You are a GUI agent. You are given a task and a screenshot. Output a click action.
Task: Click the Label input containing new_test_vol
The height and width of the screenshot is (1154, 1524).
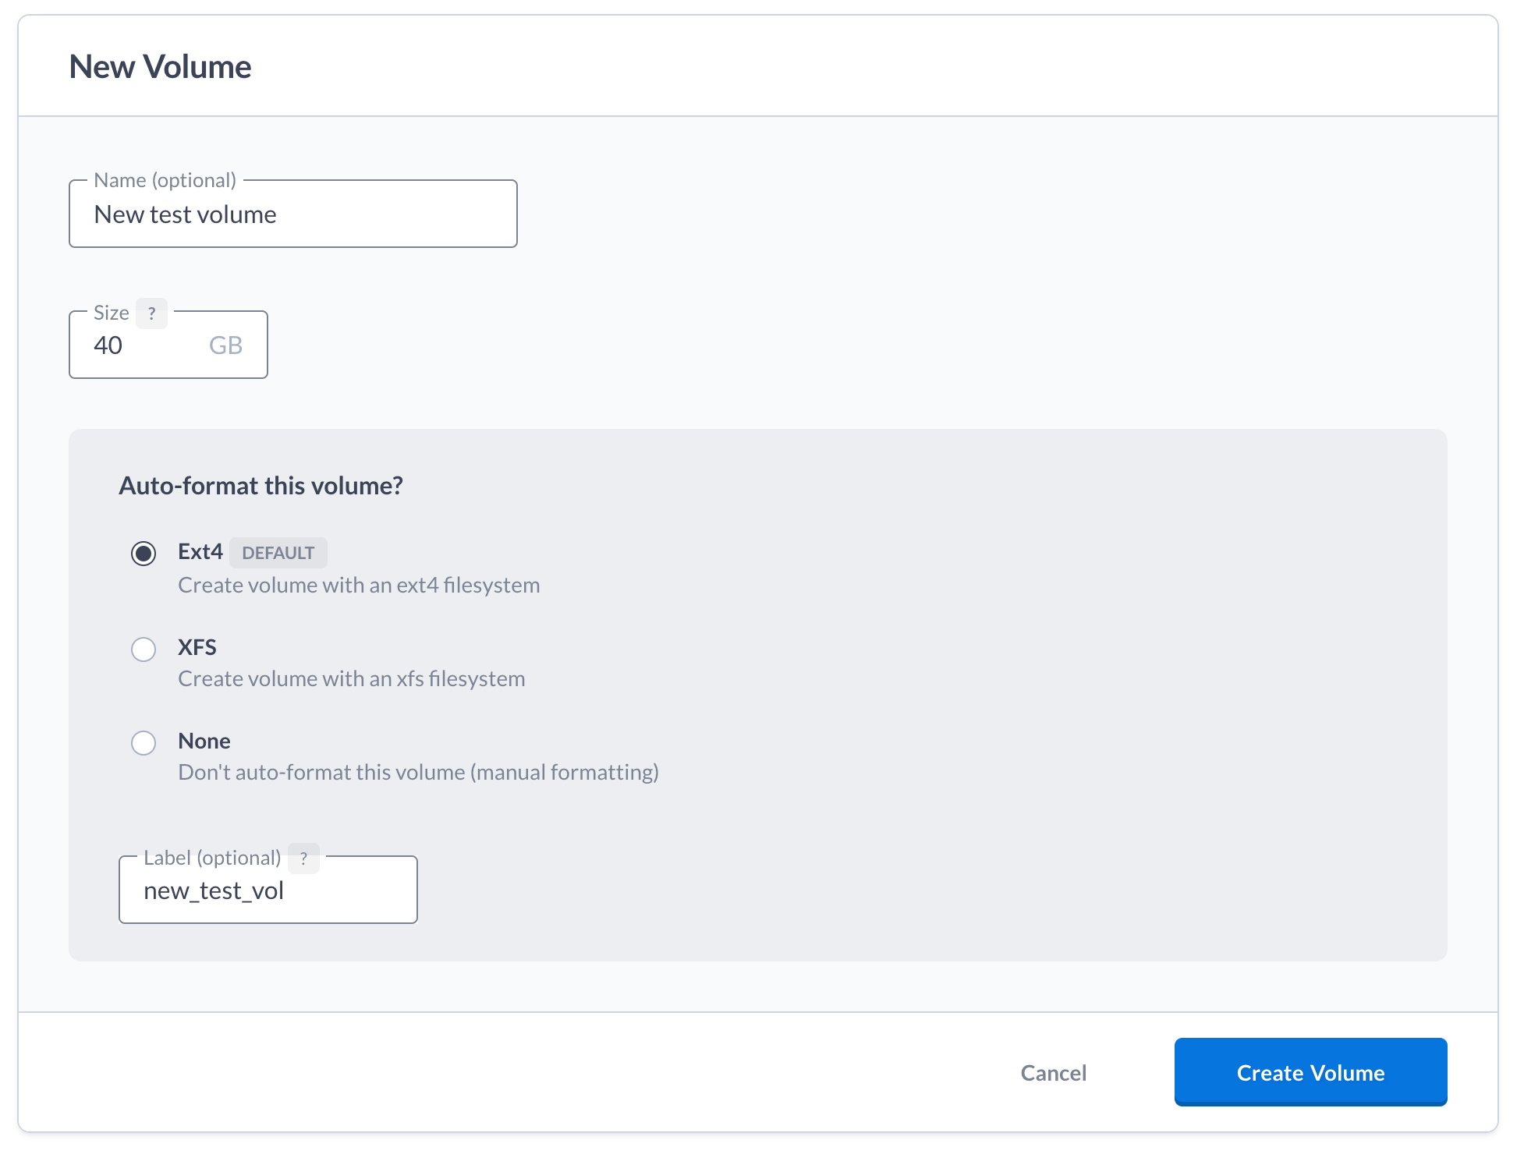[268, 890]
